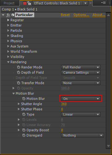Click the Reset link for Particular
Screen dimensions: 112x155
point(65,15)
